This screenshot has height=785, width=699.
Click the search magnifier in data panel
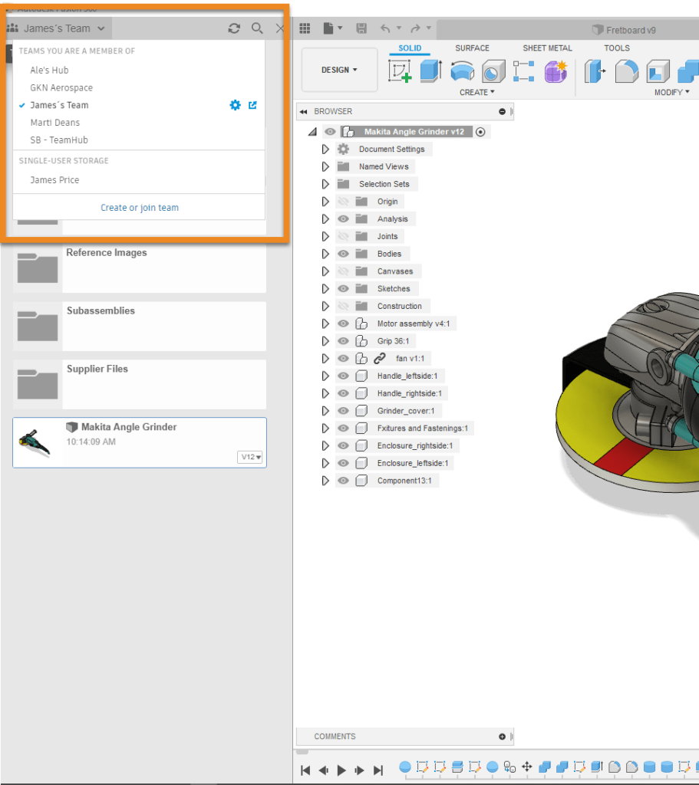click(257, 28)
